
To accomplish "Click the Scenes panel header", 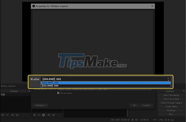I will pyautogui.click(x=14, y=91).
